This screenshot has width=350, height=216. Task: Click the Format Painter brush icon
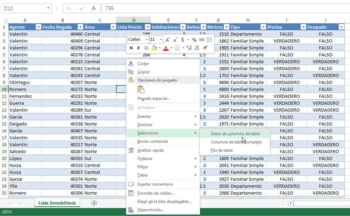click(205, 48)
